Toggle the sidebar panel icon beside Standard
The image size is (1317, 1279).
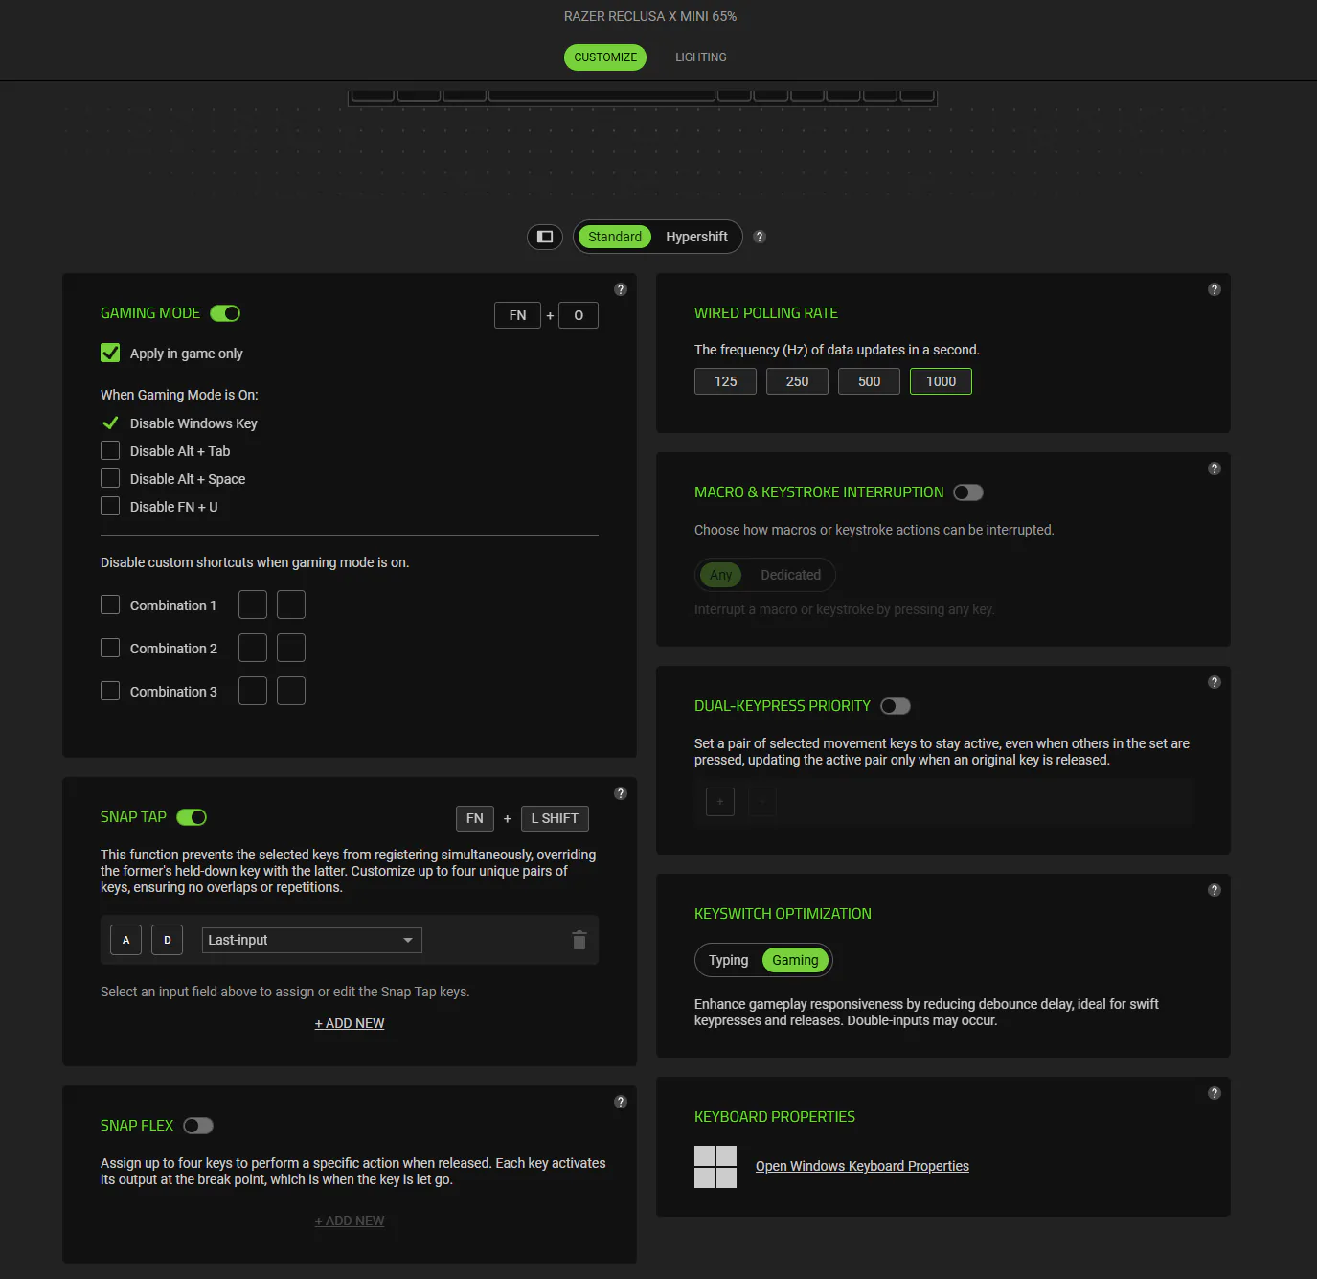[x=545, y=237]
